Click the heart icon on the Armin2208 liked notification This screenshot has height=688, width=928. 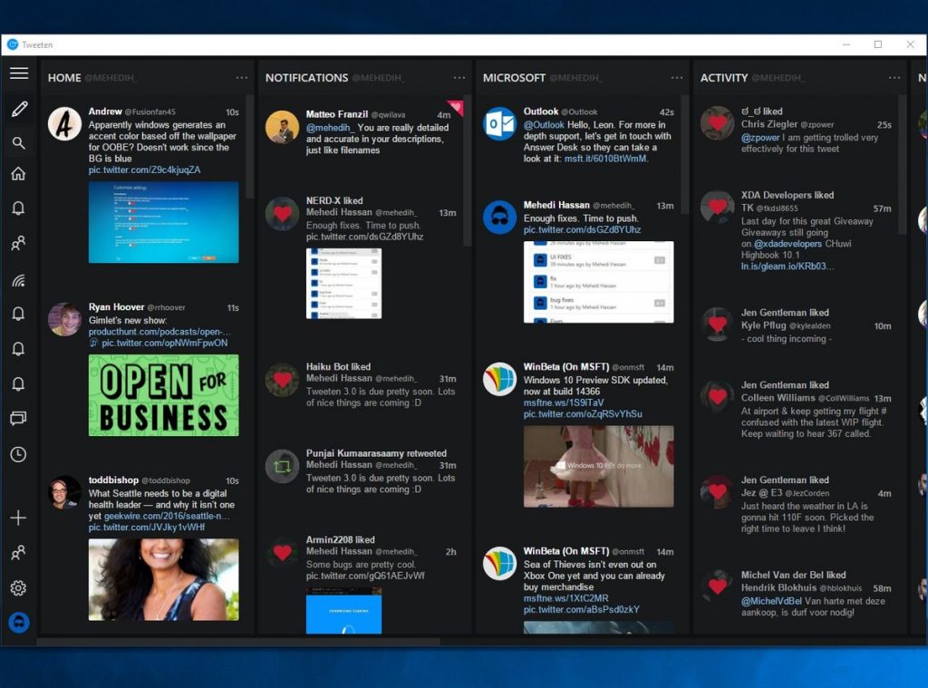pos(283,552)
